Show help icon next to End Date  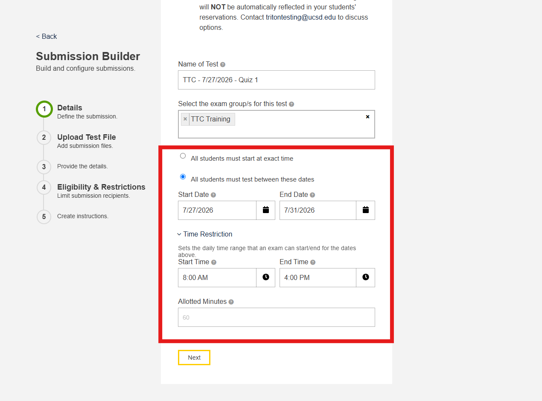(312, 195)
